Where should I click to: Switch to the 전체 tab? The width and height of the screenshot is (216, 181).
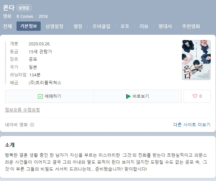(x=7, y=26)
